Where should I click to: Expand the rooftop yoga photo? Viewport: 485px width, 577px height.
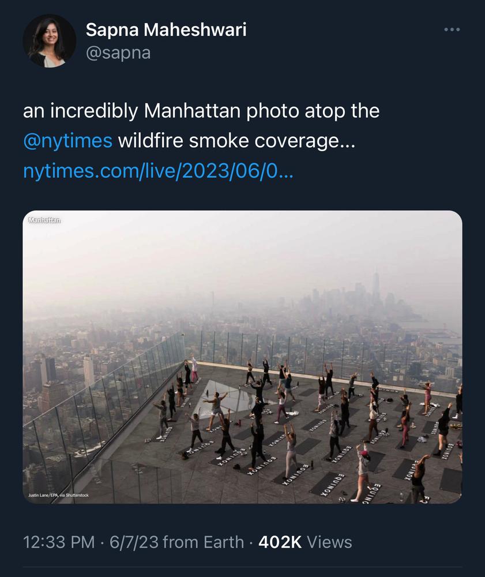point(242,357)
